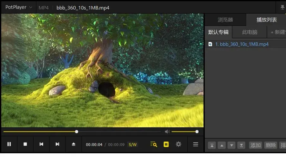The image size is (286, 158).
Task: Pause the video playback
Action: pos(9,144)
